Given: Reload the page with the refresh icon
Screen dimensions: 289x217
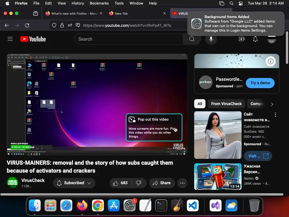Looking at the screenshot, I should (x=27, y=25).
